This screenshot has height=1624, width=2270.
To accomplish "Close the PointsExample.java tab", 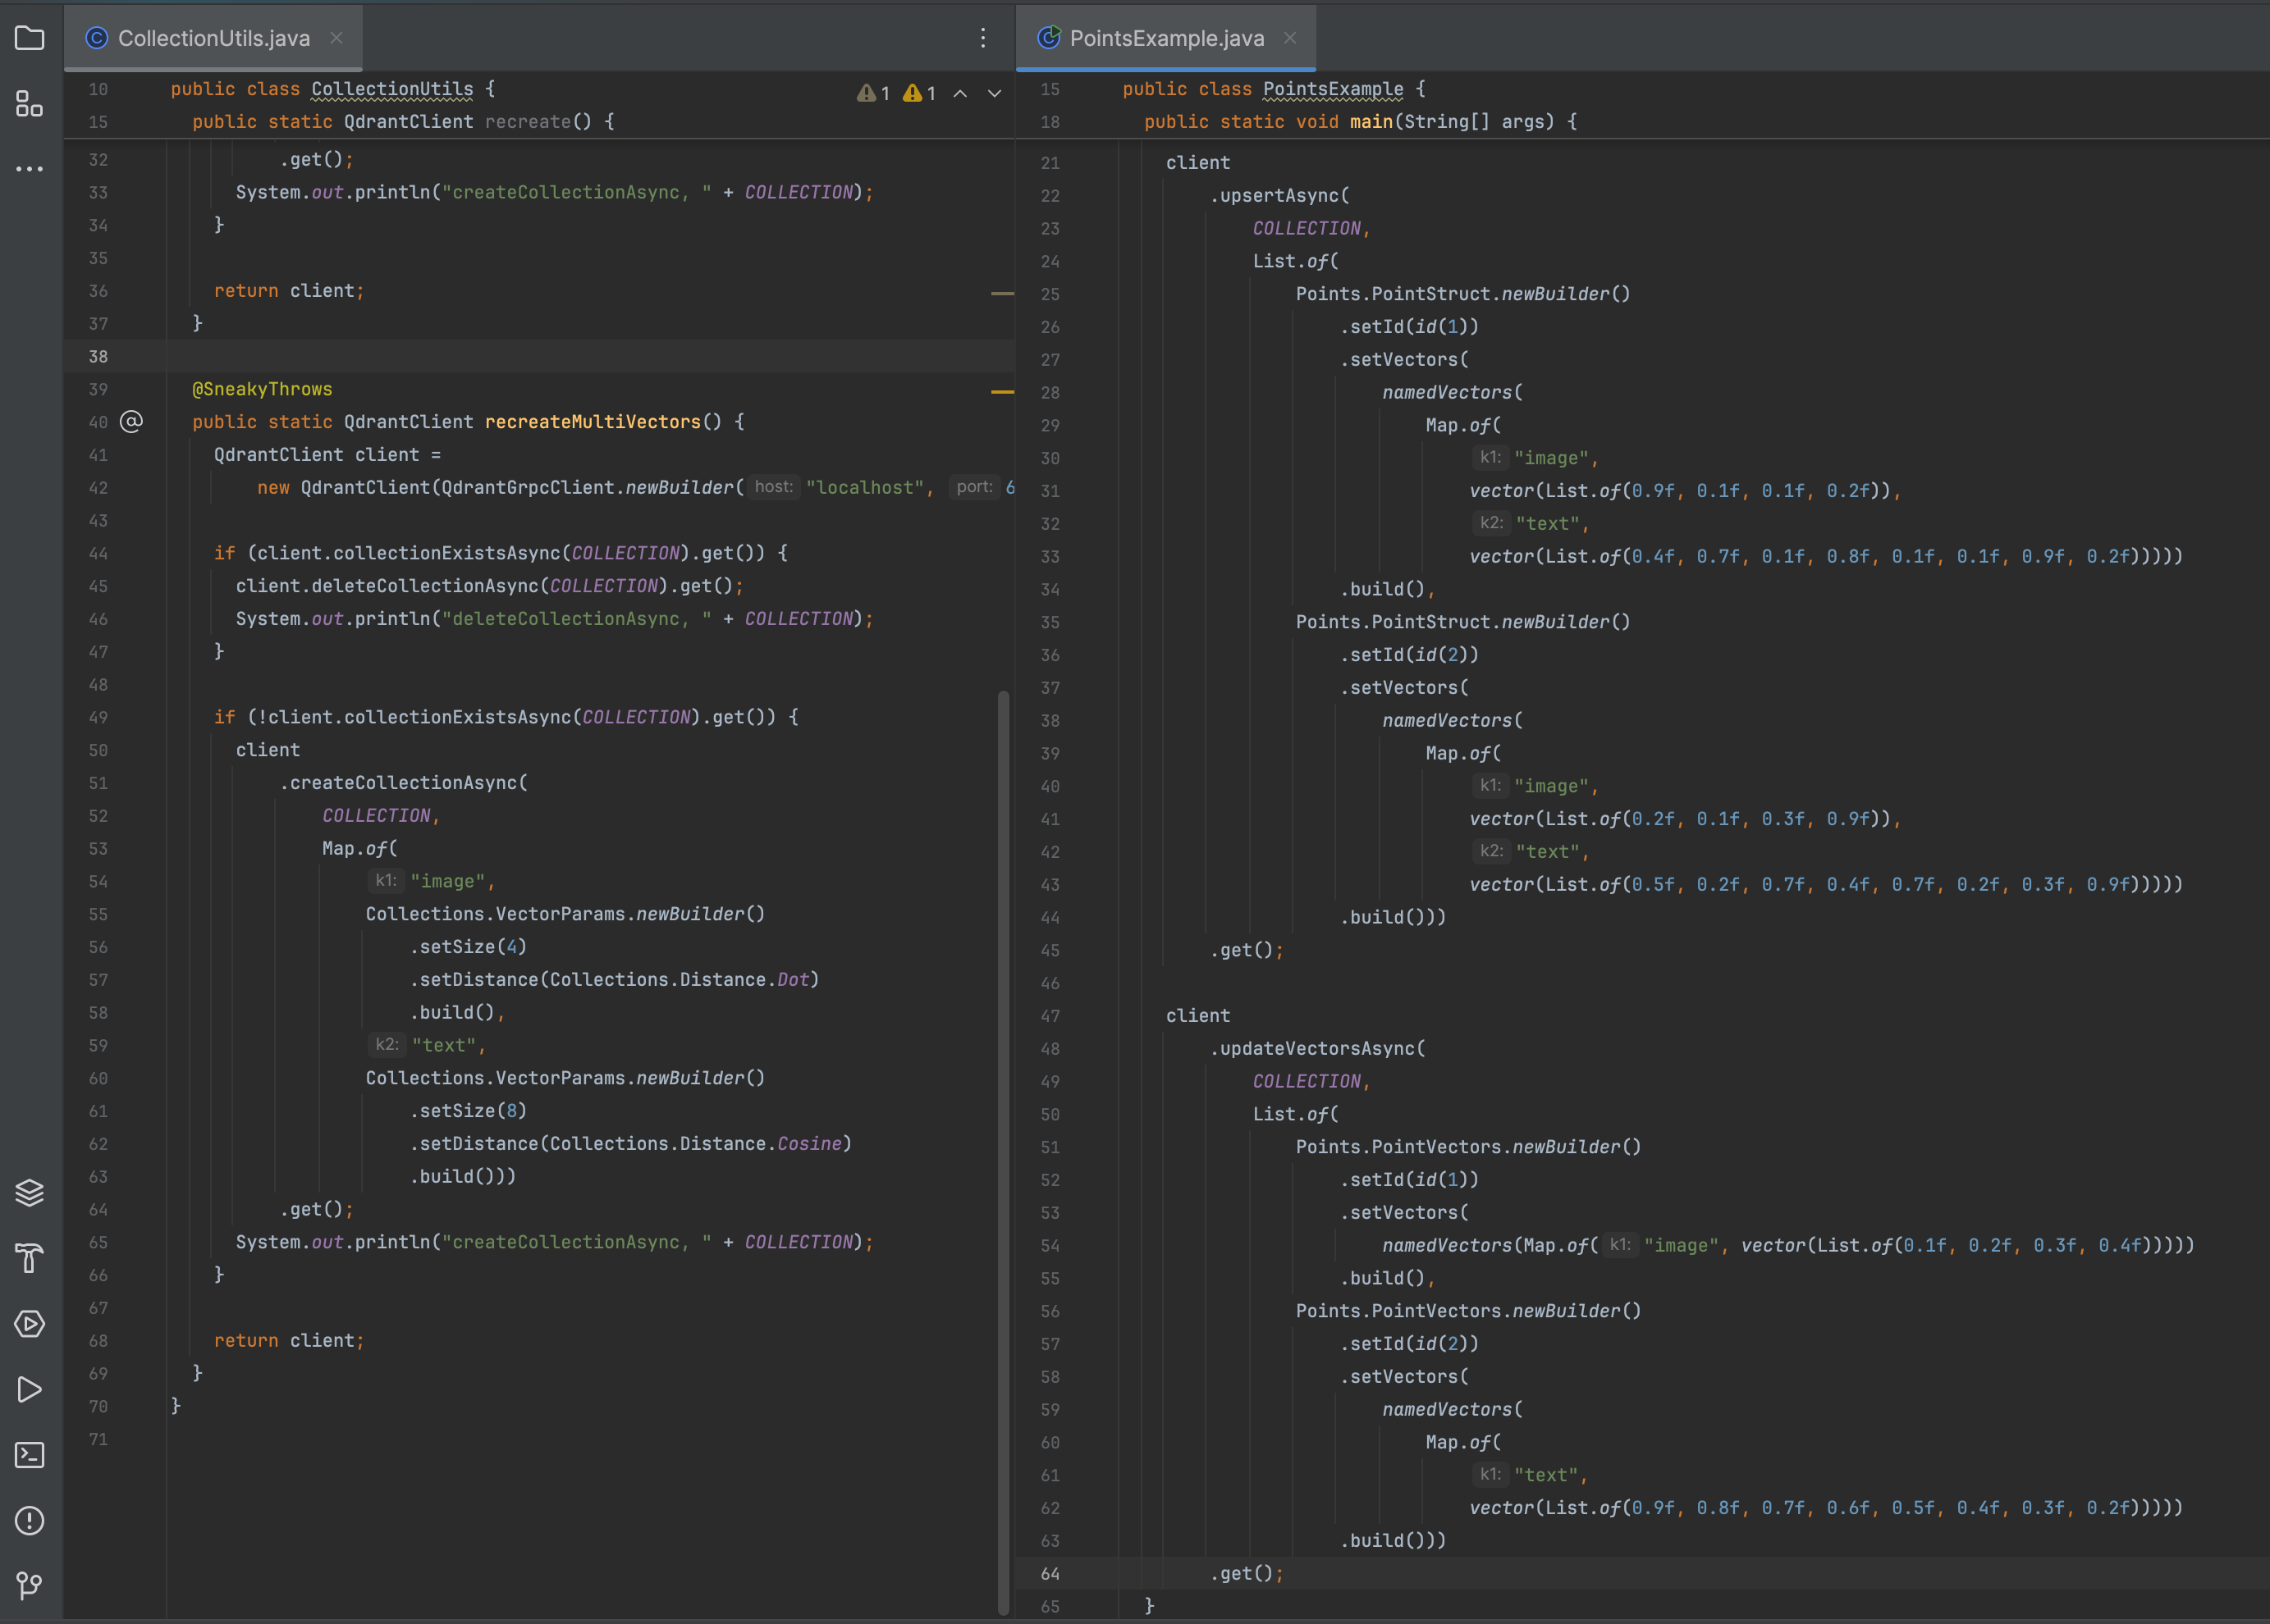I will pos(1291,38).
